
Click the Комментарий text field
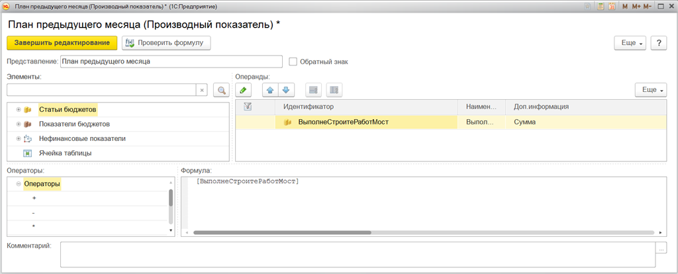(358, 255)
